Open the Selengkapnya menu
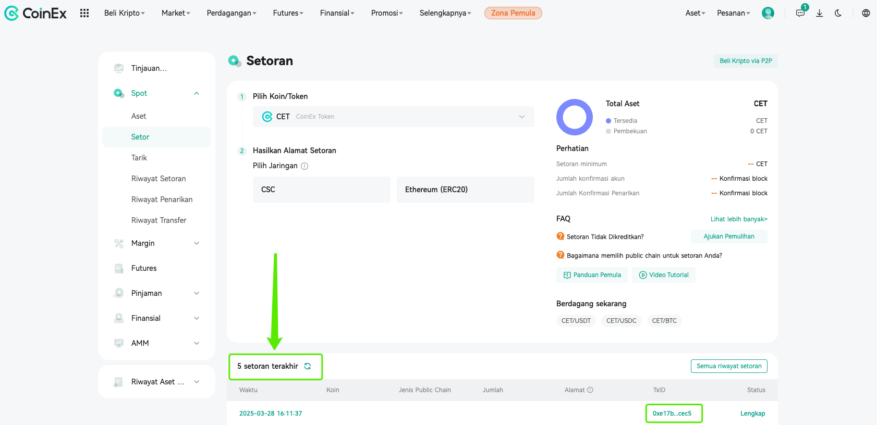The width and height of the screenshot is (877, 425). (x=445, y=13)
